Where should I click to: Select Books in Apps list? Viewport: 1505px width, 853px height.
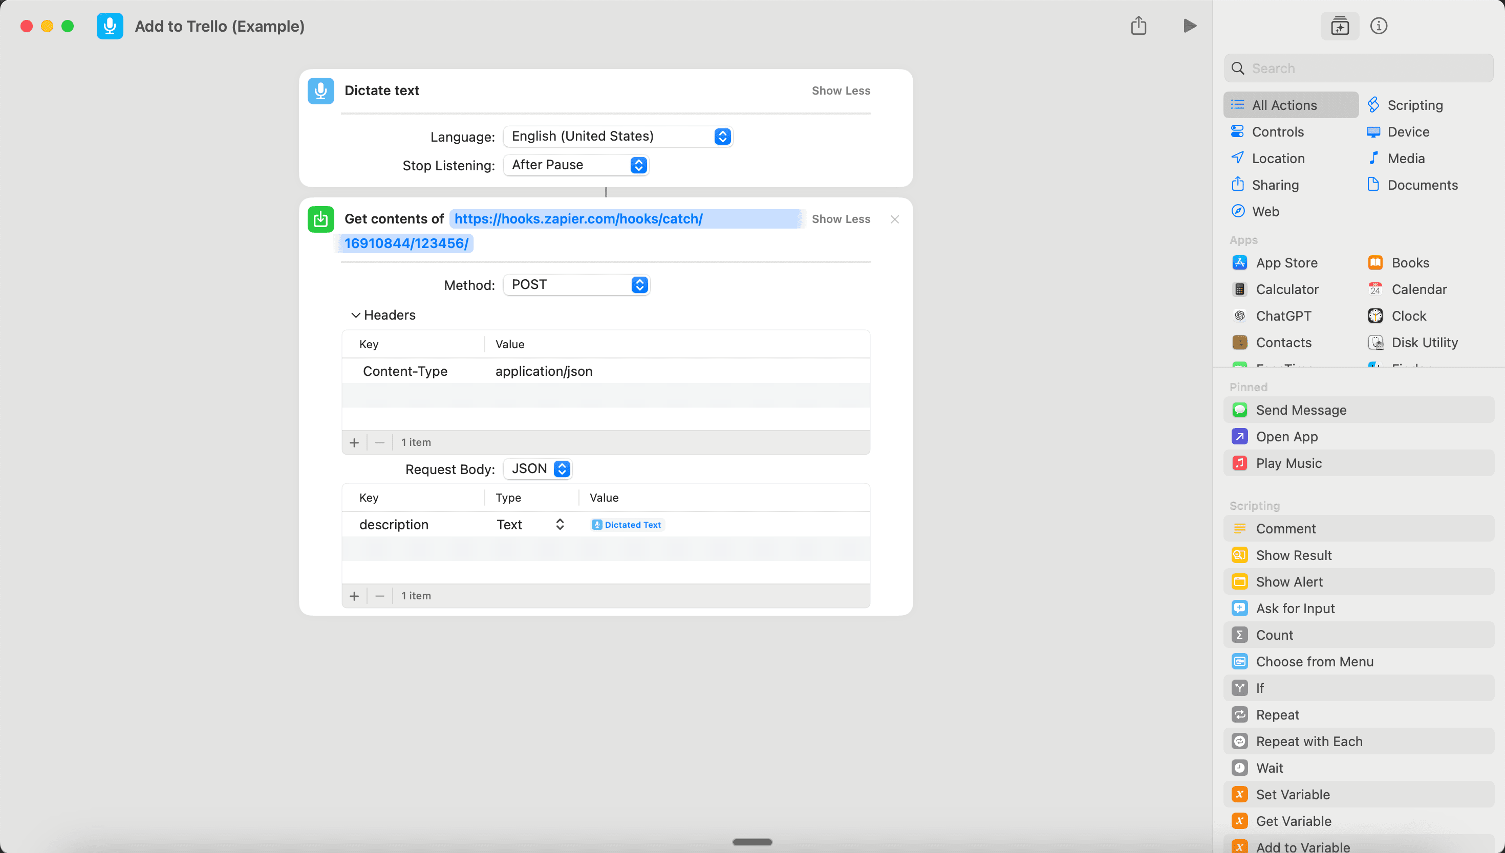[1399, 262]
